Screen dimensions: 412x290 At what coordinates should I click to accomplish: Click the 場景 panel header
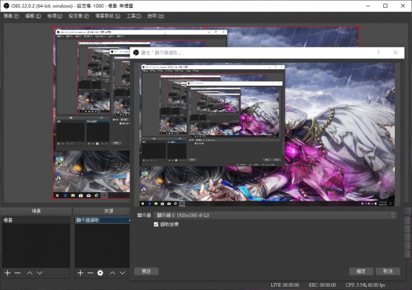coord(36,211)
